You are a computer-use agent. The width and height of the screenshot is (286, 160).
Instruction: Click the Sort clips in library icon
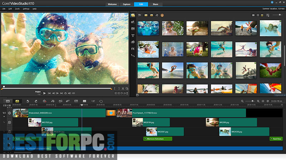click(x=268, y=15)
